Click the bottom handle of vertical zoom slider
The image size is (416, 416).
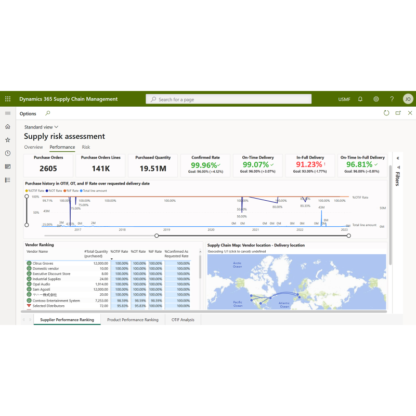point(27,225)
